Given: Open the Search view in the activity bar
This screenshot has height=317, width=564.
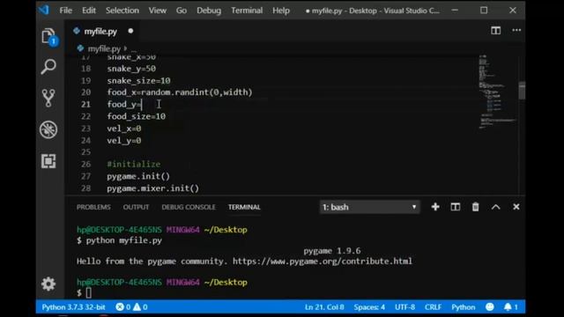Looking at the screenshot, I should (x=48, y=67).
